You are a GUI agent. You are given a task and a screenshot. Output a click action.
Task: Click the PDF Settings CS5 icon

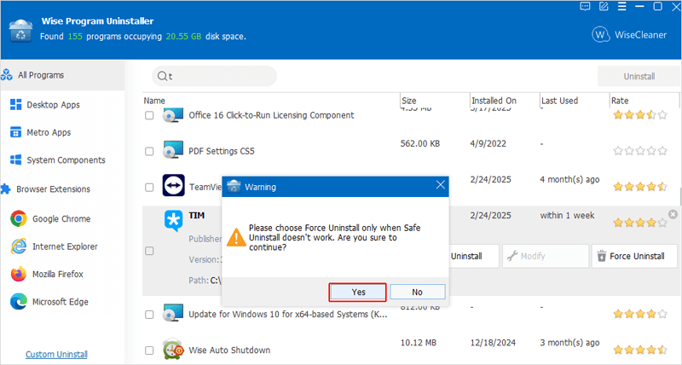(173, 150)
